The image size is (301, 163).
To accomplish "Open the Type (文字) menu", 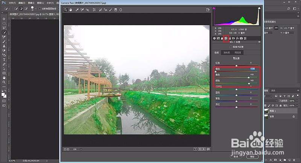I will (50, 3).
